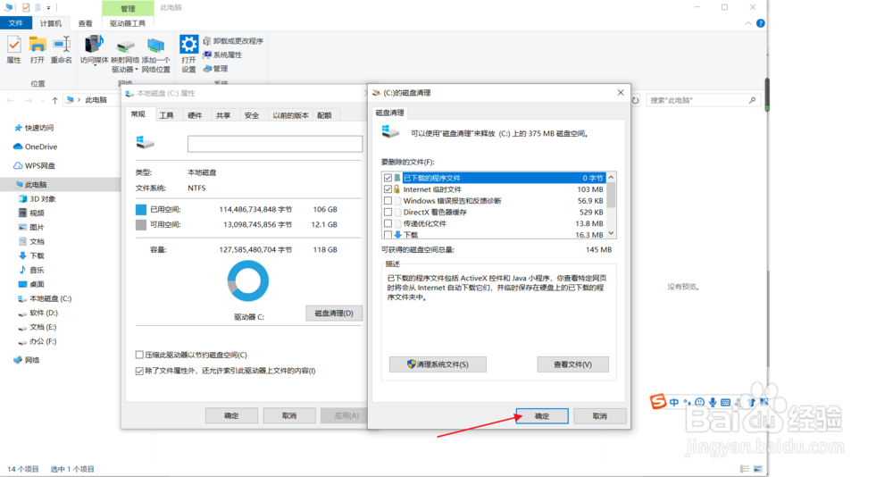Open the 以前的版本 tab
893x477 pixels.
290,115
